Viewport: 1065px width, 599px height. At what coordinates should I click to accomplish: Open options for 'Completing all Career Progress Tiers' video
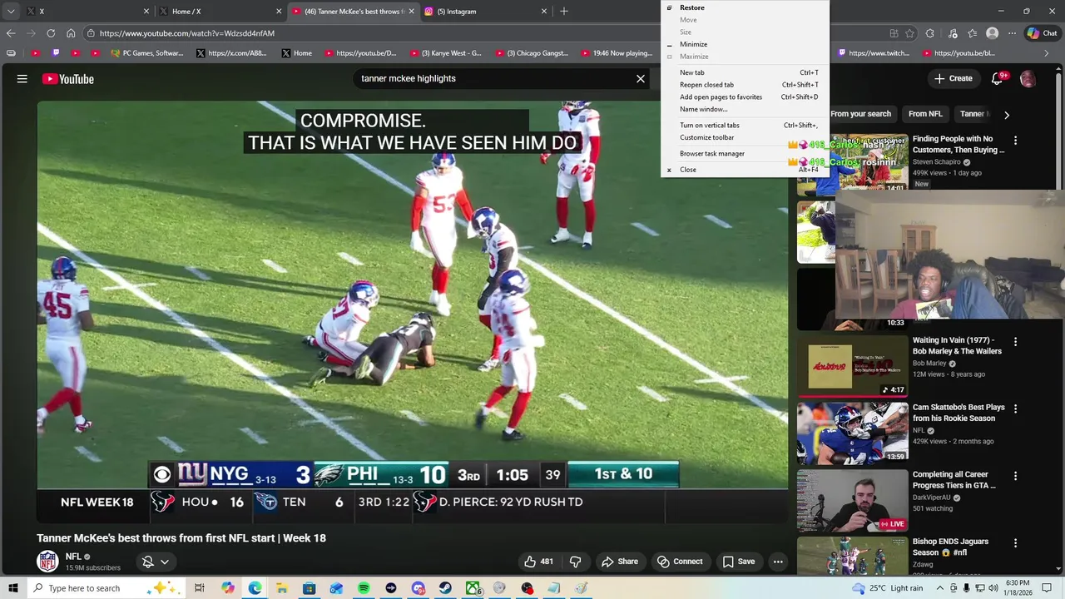click(x=1015, y=476)
